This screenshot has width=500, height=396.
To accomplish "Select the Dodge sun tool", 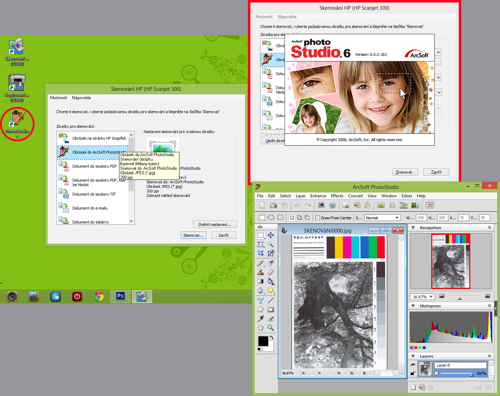I will tap(271, 291).
